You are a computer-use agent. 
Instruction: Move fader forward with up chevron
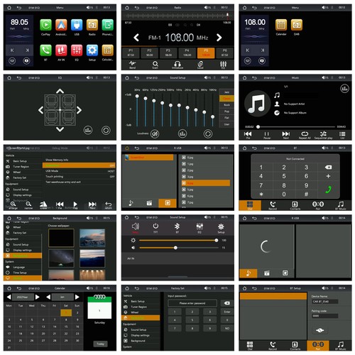(x=60, y=91)
